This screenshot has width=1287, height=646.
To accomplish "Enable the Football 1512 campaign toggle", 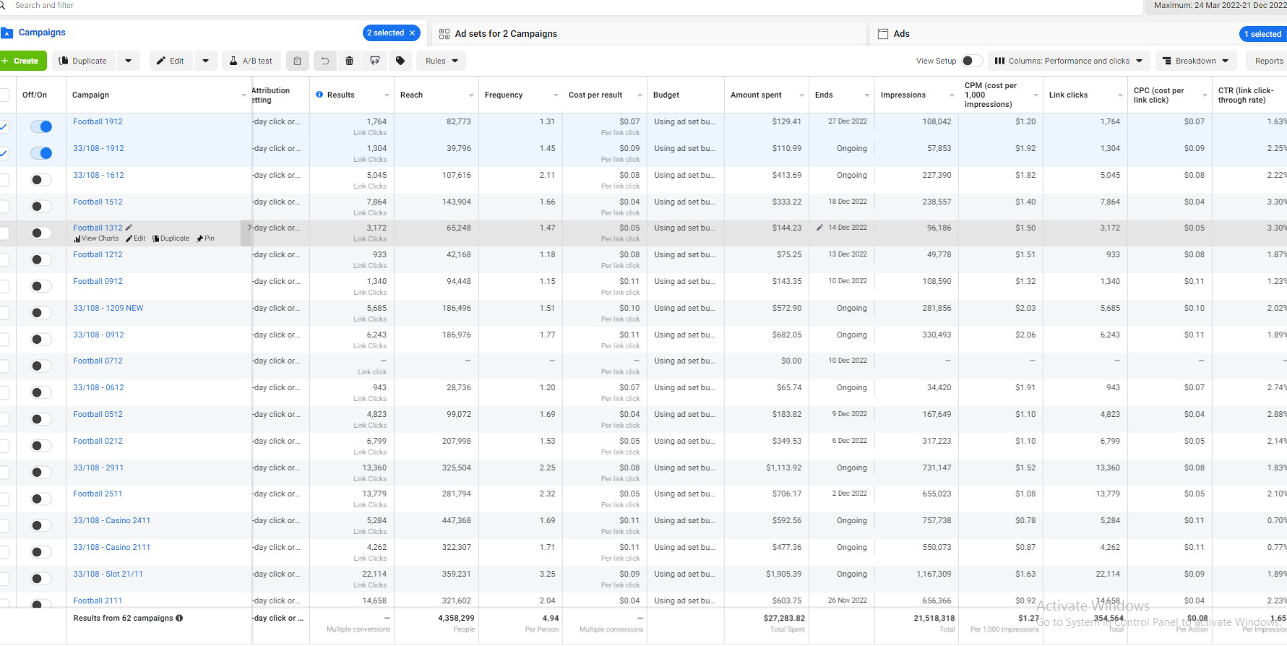I will [41, 207].
